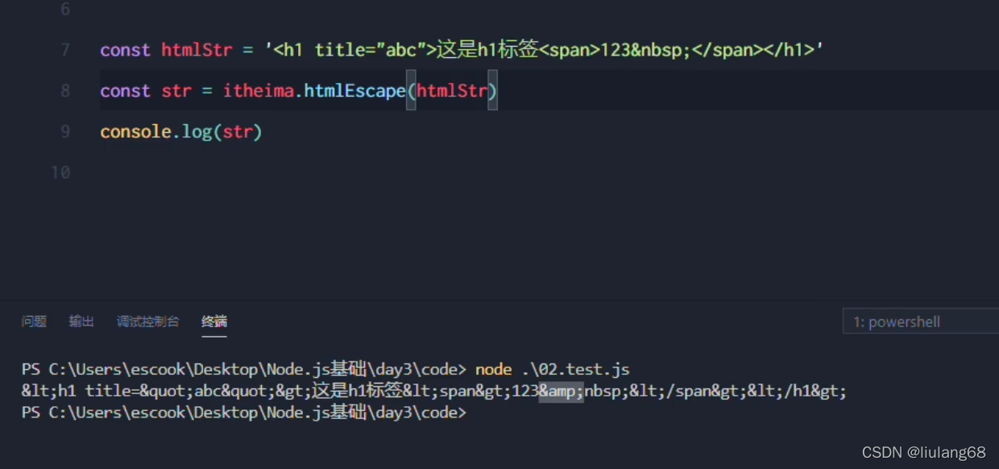
Task: Select the 终端 tab
Action: point(214,322)
